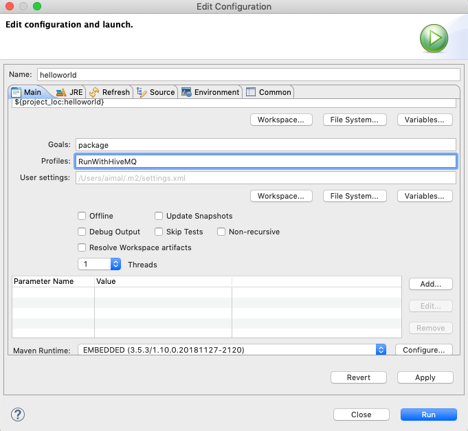468x431 pixels.
Task: Click the Goals field containing package
Action: (x=266, y=145)
